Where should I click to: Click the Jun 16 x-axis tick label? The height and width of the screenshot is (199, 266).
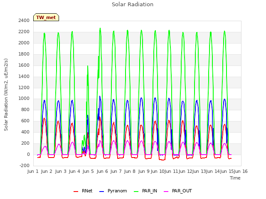[x=241, y=171]
